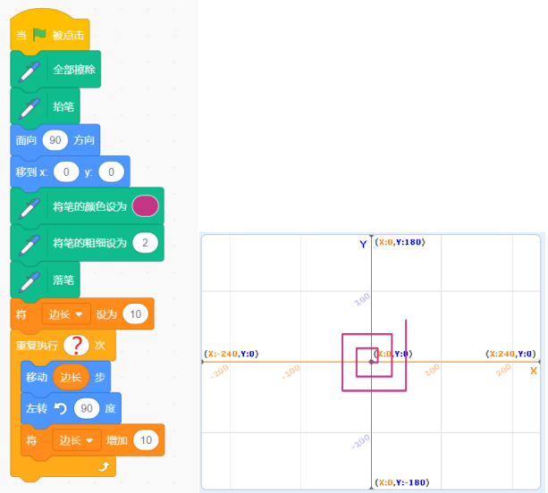Viewport: 548px width, 493px height.
Task: Click the green flag on the hat block
Action: coord(39,36)
